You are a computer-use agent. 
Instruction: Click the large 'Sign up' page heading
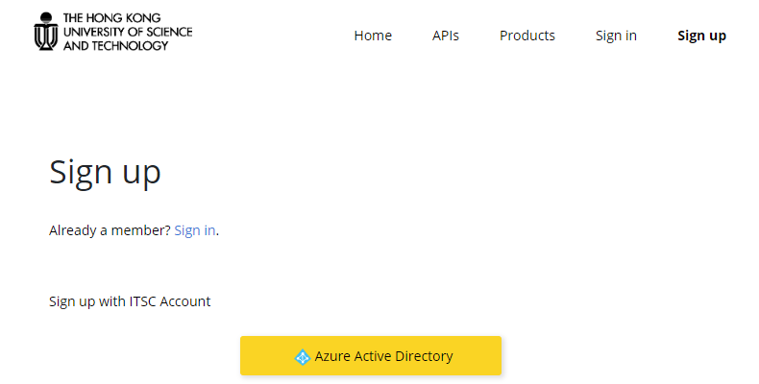click(x=105, y=172)
